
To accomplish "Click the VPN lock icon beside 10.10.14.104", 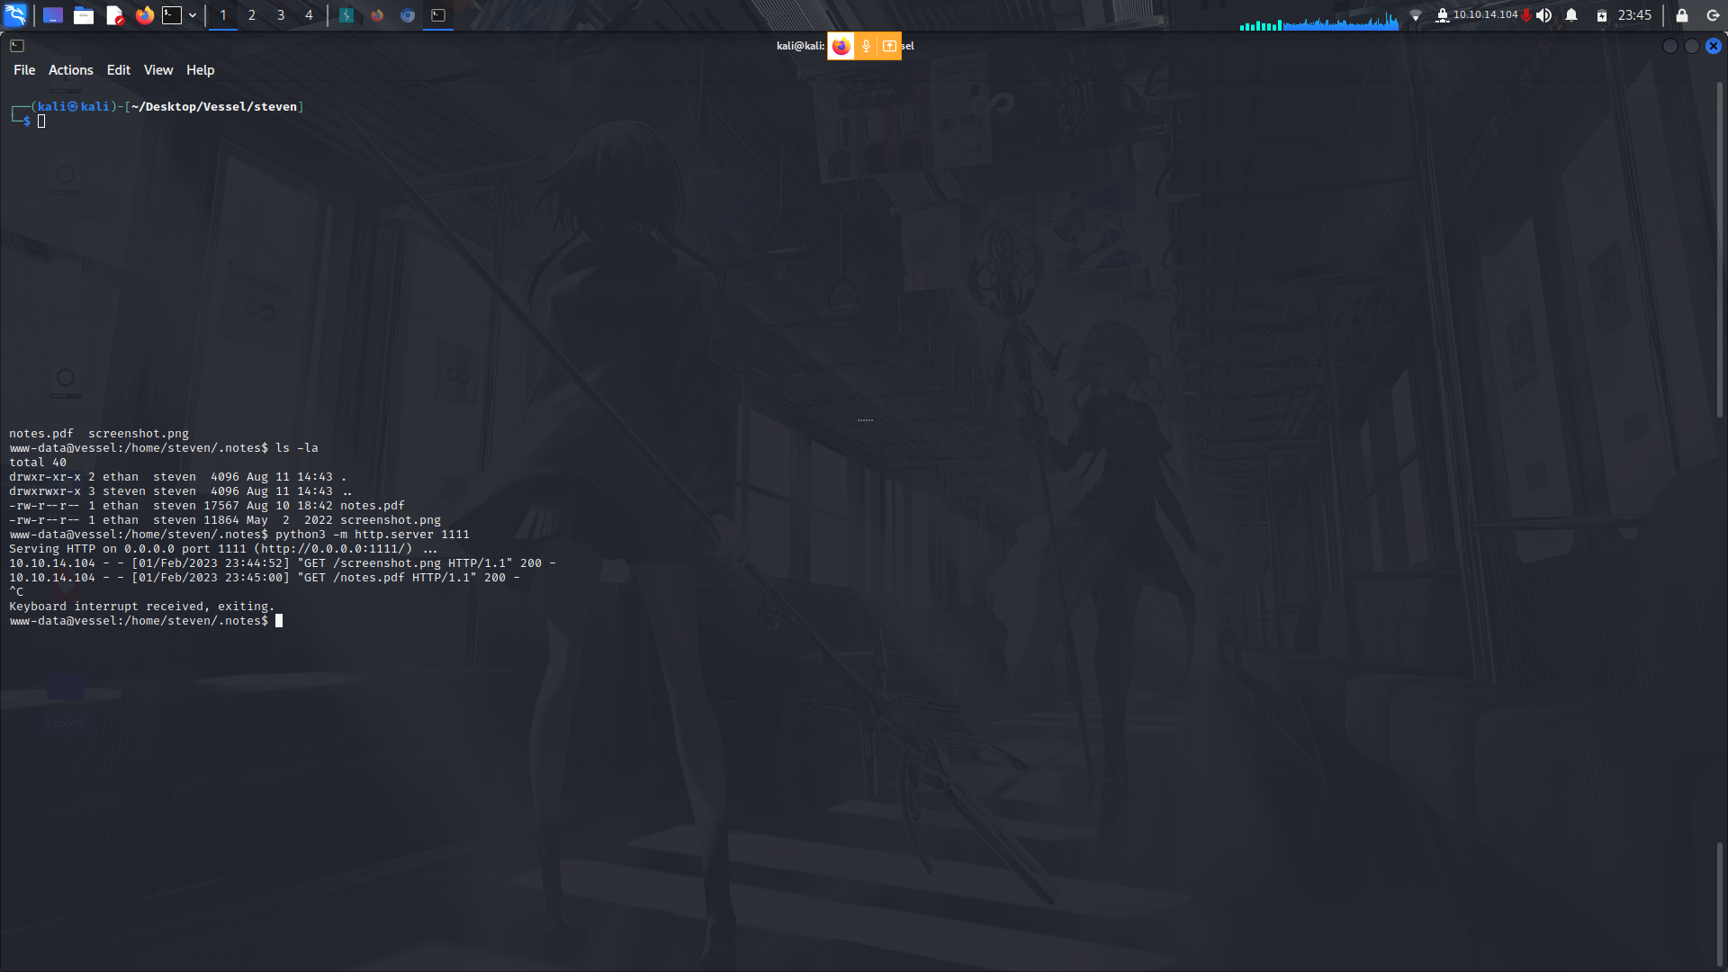I will 1441,15.
